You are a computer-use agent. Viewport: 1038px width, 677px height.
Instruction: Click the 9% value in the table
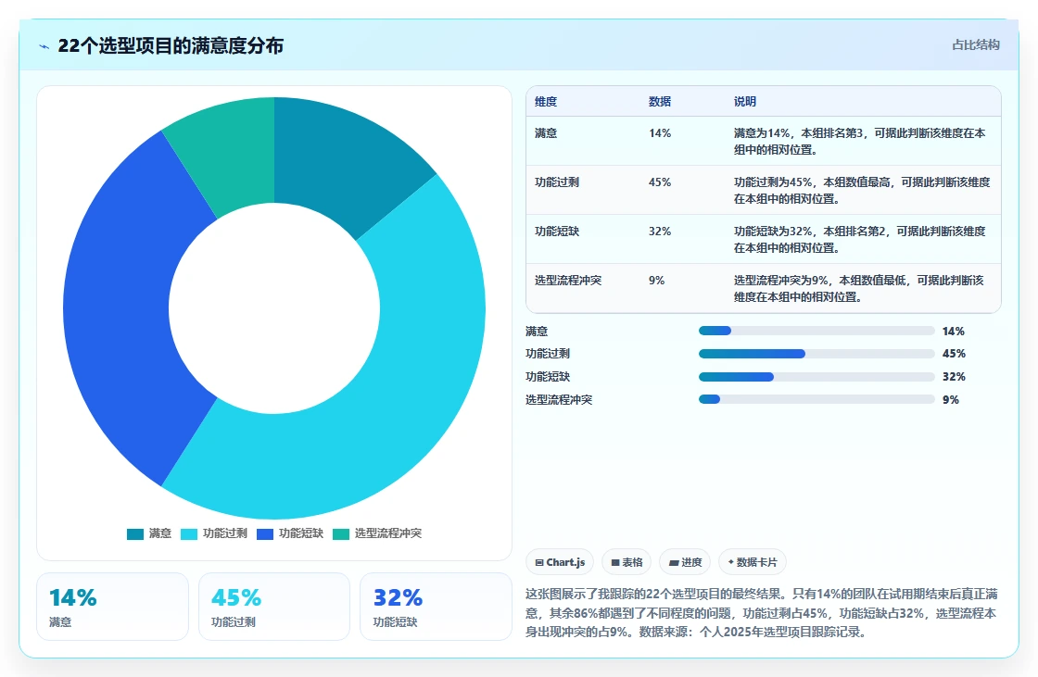(657, 281)
